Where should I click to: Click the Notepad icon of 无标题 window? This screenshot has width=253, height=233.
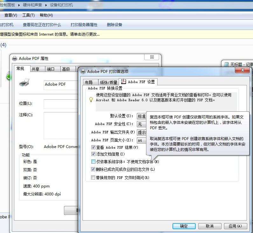pos(226,65)
